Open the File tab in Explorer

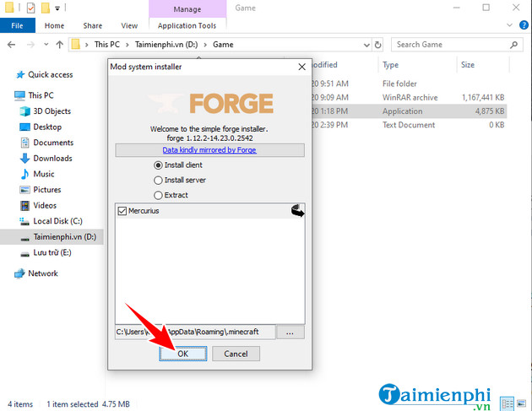17,26
